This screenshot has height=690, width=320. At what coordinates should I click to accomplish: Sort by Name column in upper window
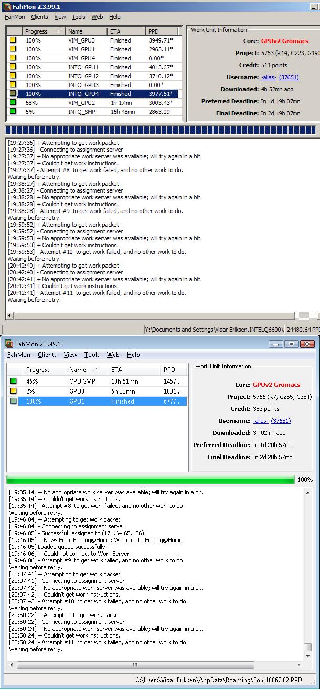87,31
